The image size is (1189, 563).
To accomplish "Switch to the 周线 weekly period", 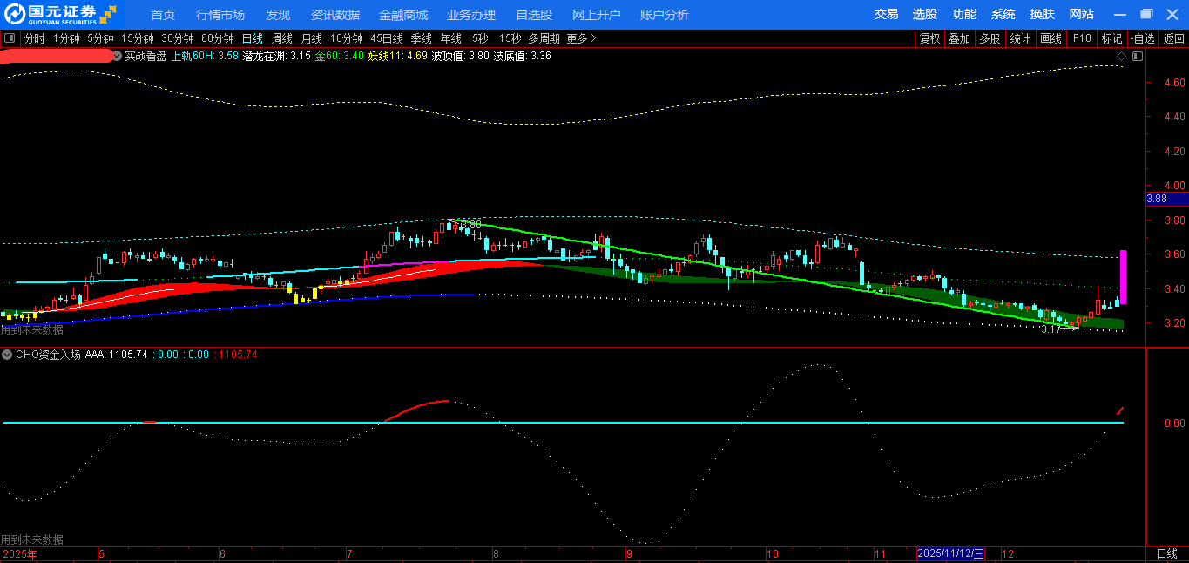I will pyautogui.click(x=281, y=38).
